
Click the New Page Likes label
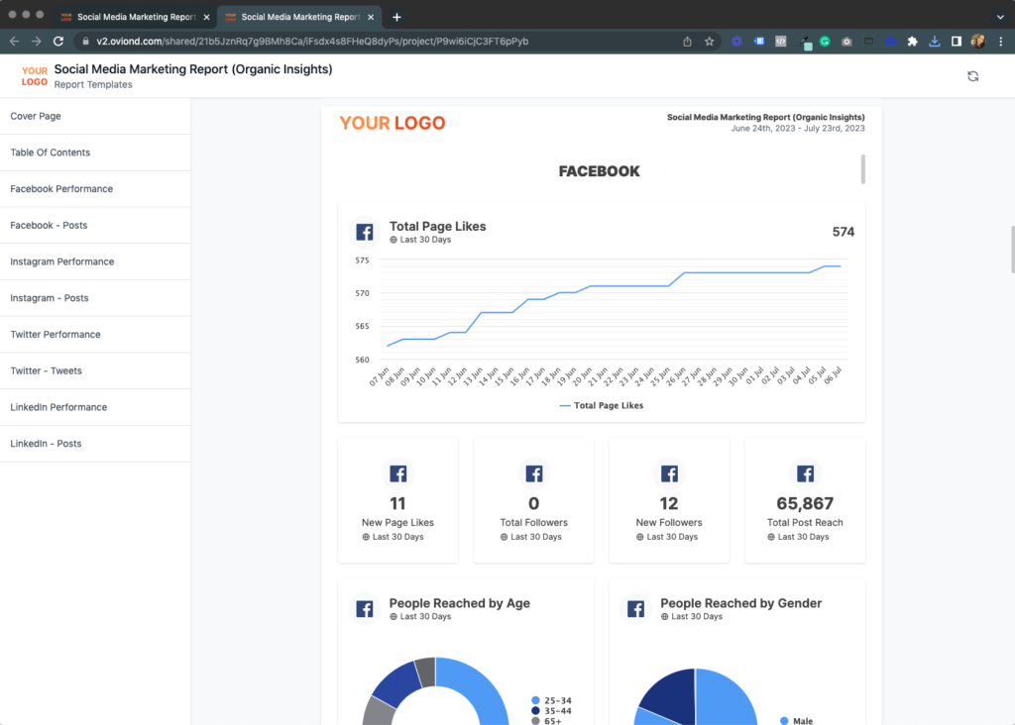397,523
